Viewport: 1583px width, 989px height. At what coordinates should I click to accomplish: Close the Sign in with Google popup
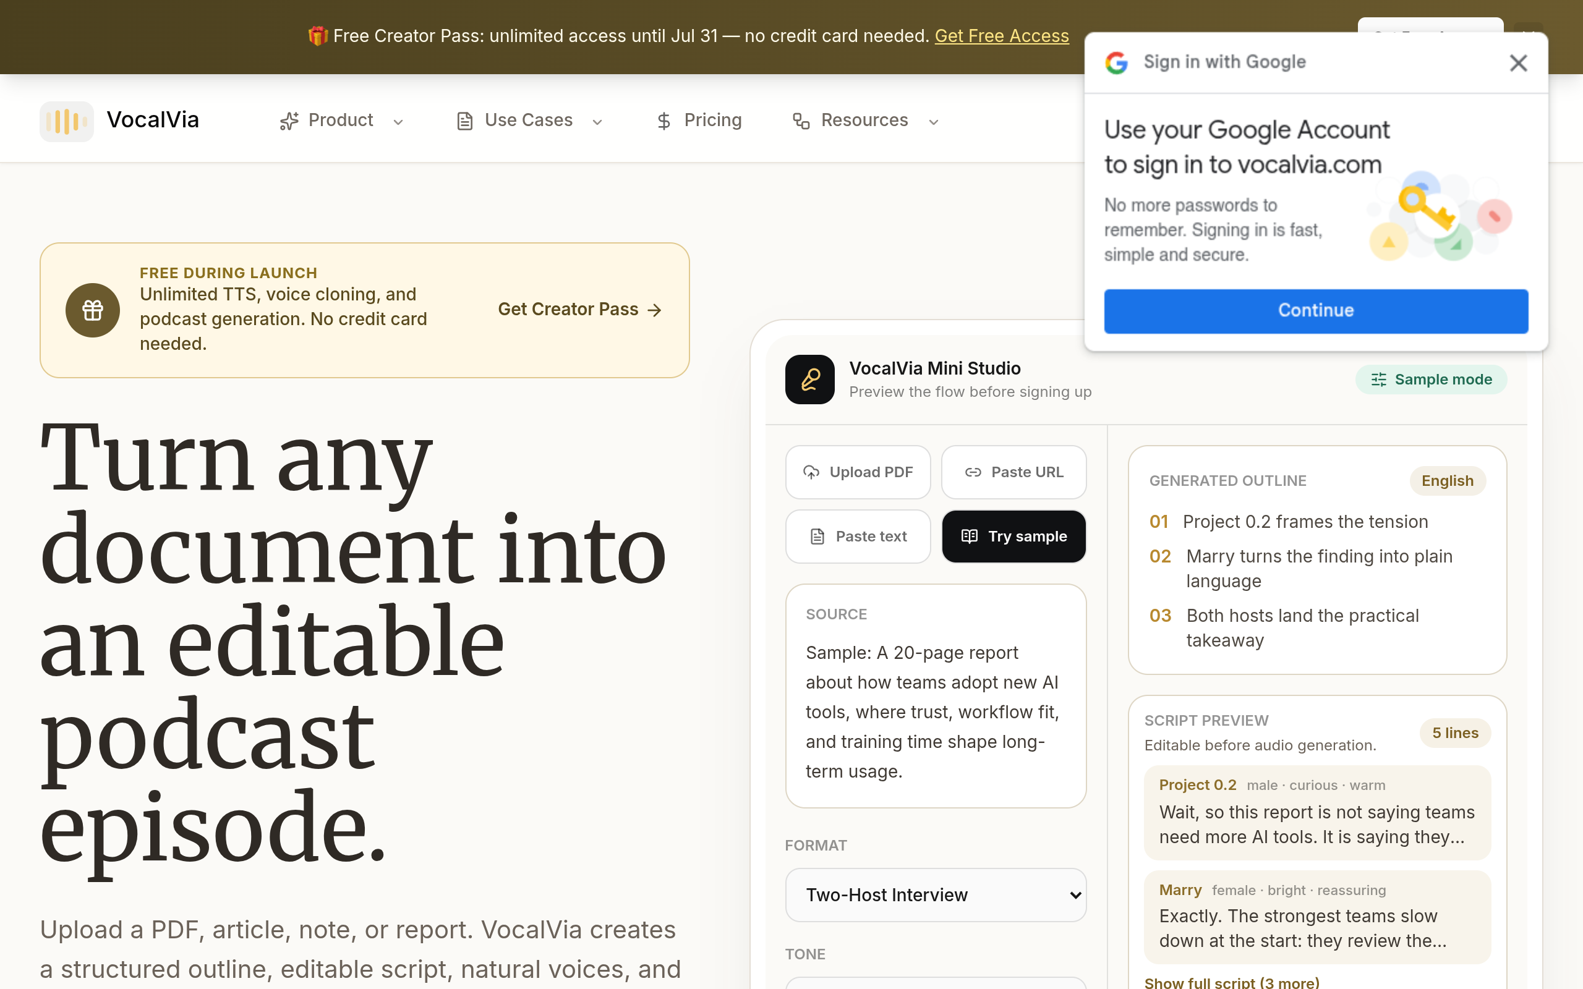(1518, 63)
